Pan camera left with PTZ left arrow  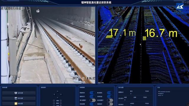[x=54, y=95]
